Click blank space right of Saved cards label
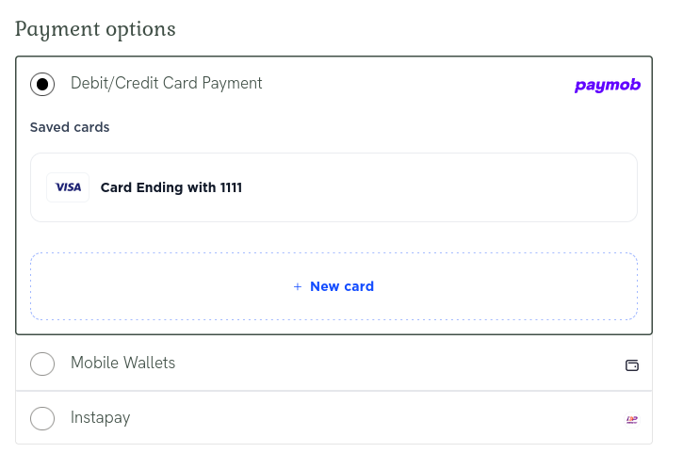Image resolution: width=683 pixels, height=469 pixels. (x=377, y=127)
